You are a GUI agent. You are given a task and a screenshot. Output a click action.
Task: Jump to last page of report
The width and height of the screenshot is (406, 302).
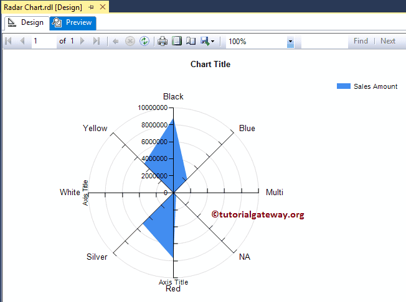97,41
